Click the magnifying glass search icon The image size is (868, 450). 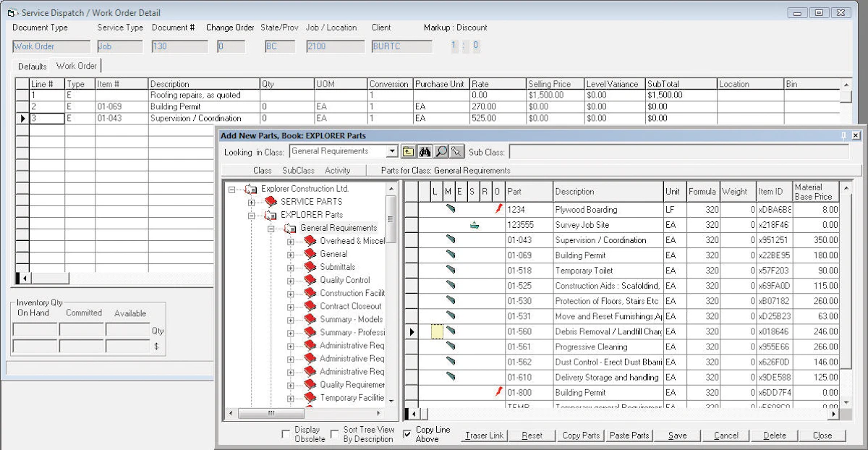(x=441, y=152)
